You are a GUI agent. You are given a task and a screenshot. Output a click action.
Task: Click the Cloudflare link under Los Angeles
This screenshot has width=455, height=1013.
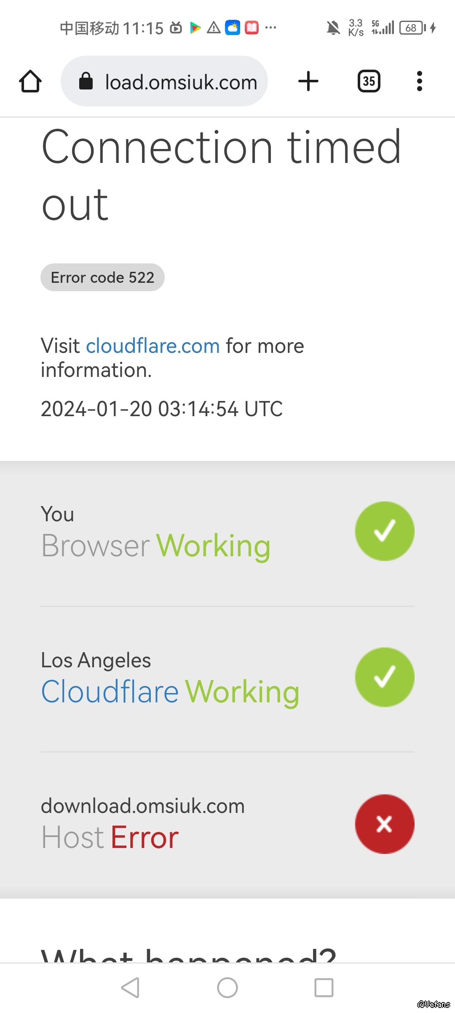(x=110, y=692)
